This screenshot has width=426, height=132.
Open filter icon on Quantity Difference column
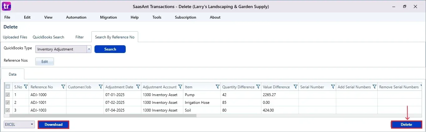pyautogui.click(x=258, y=87)
